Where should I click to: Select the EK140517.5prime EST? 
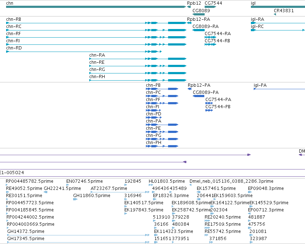click(x=126, y=206)
